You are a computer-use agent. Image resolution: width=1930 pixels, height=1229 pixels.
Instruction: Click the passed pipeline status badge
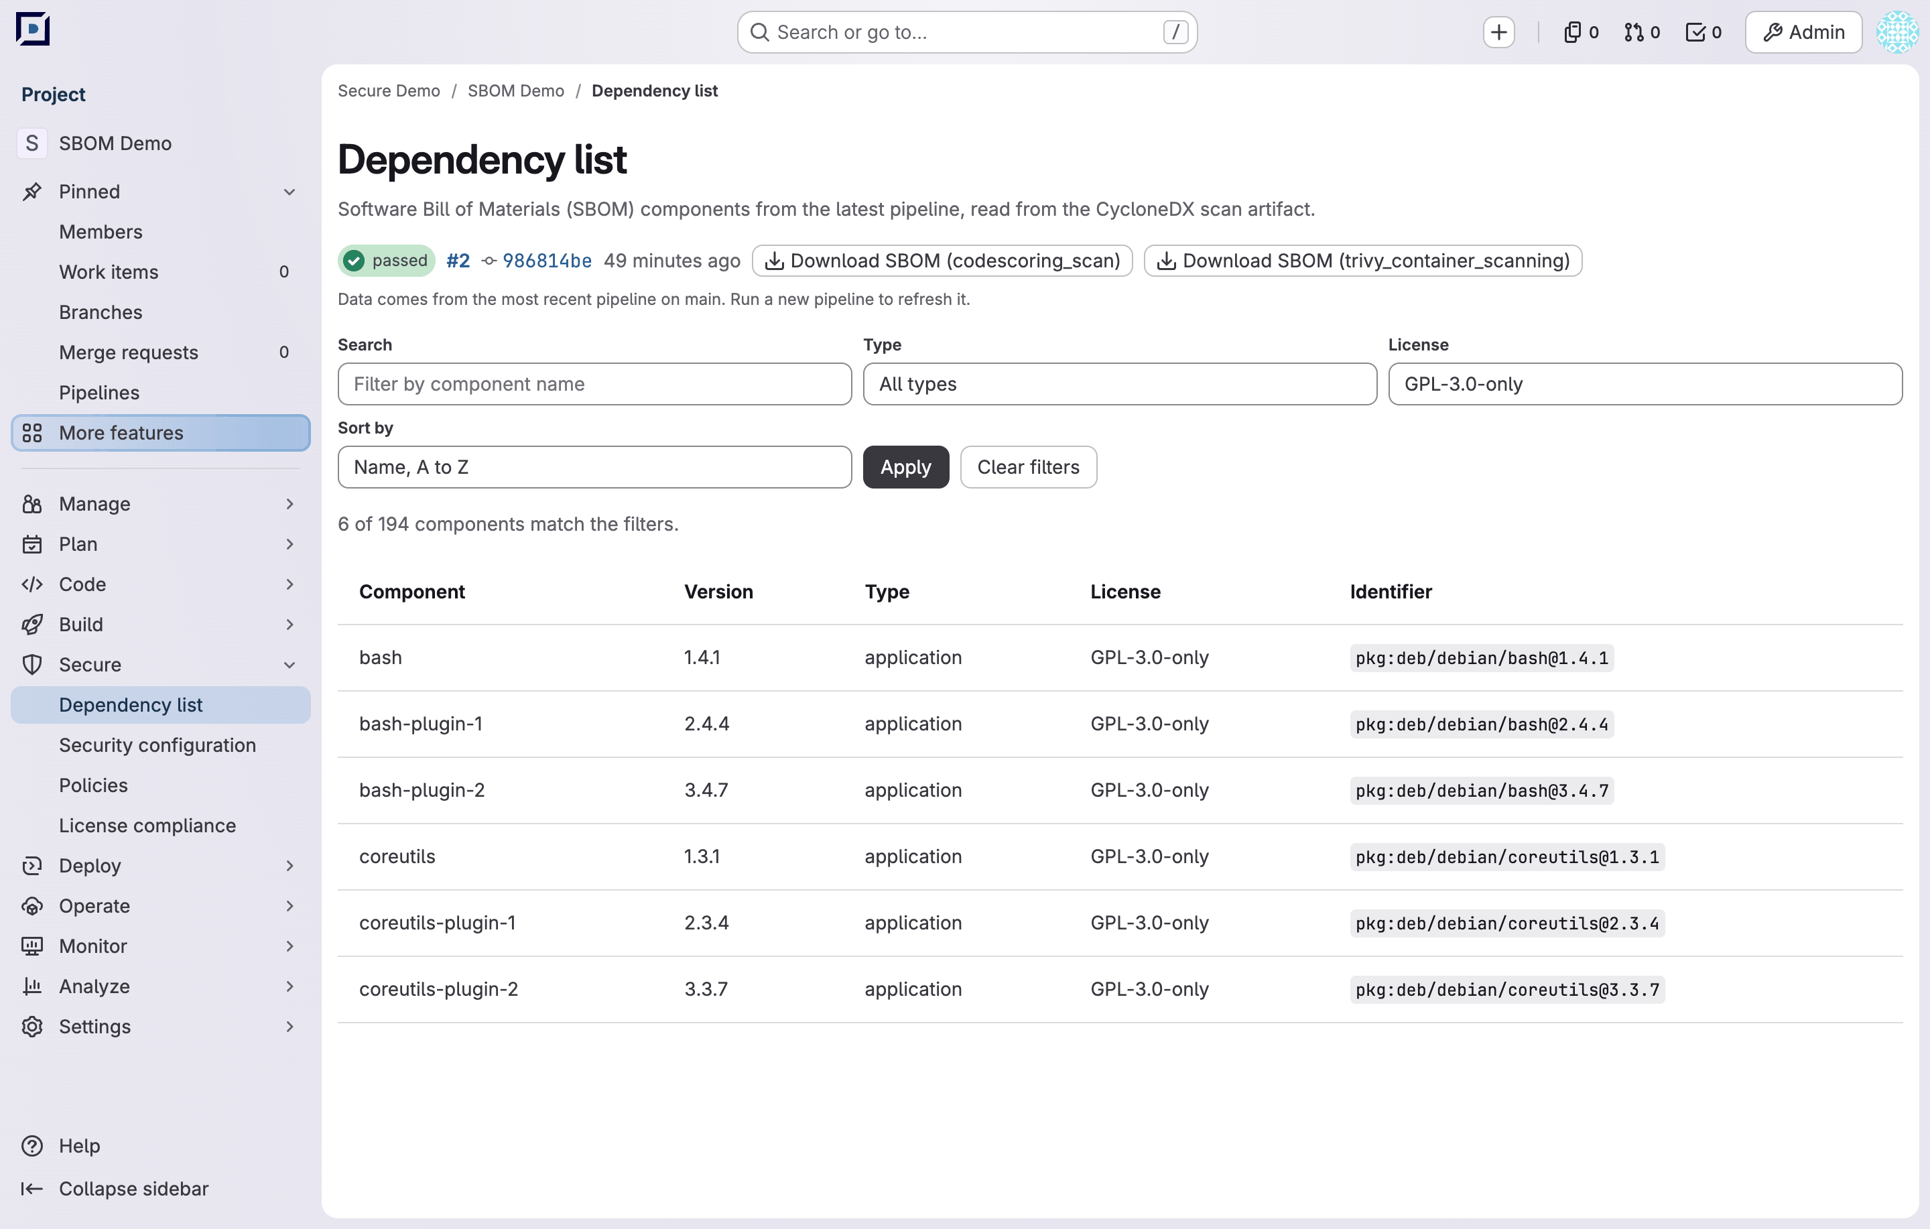(x=386, y=261)
